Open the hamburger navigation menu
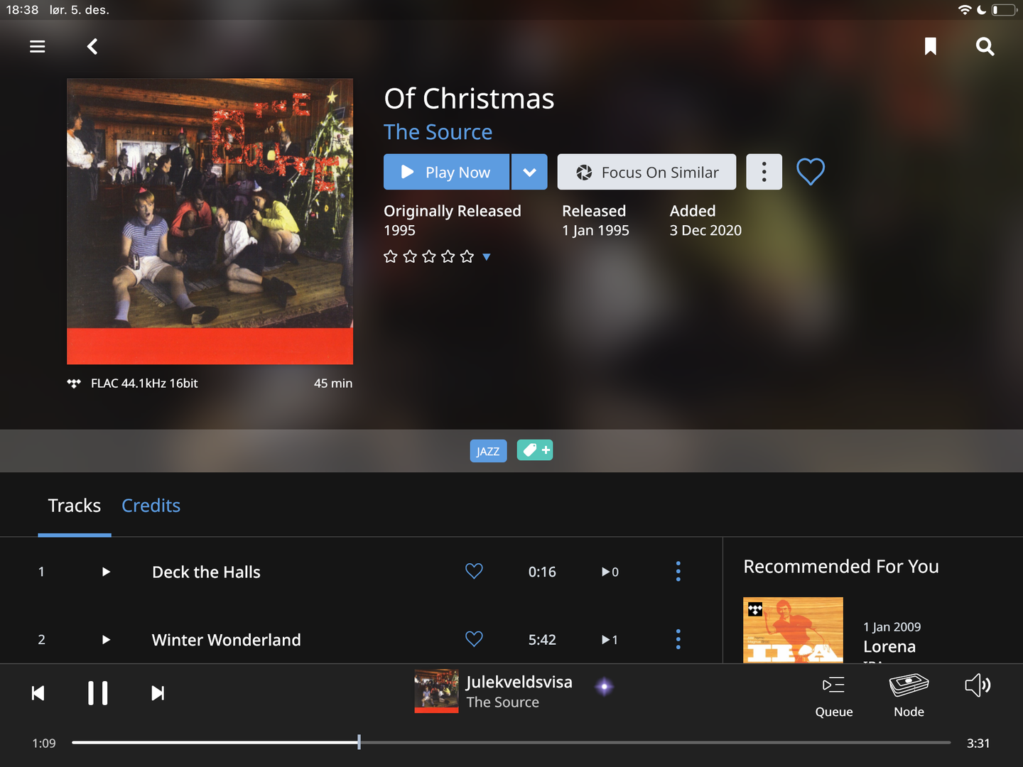Image resolution: width=1023 pixels, height=767 pixels. pyautogui.click(x=38, y=47)
